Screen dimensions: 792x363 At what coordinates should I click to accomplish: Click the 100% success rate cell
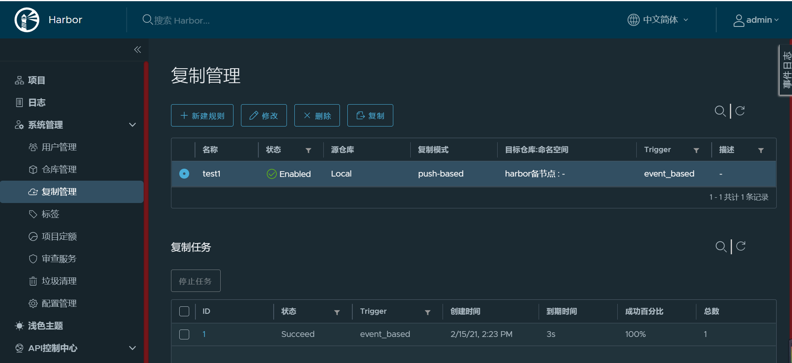(x=636, y=334)
